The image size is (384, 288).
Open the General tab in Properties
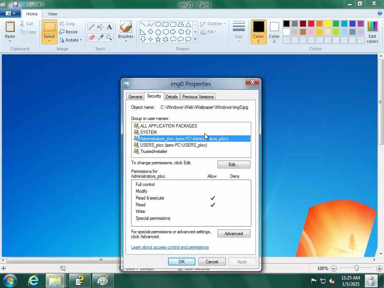[135, 97]
